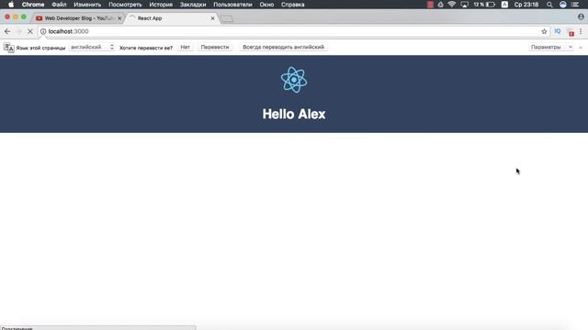The width and height of the screenshot is (588, 330).
Task: Close the React App tab
Action: tap(212, 18)
